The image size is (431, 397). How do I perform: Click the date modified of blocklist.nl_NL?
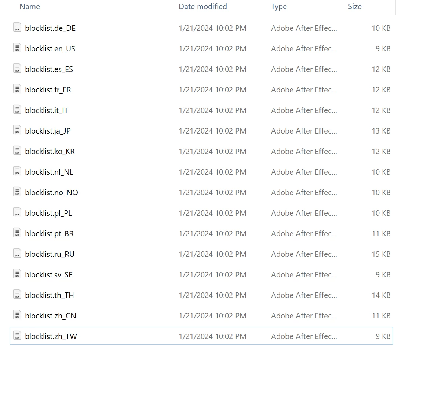pos(212,172)
